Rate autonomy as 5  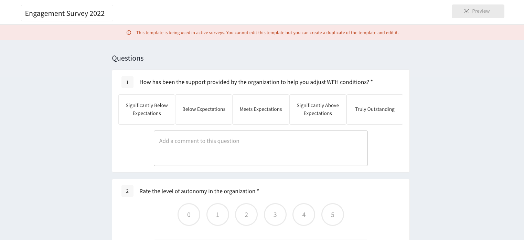[333, 215]
